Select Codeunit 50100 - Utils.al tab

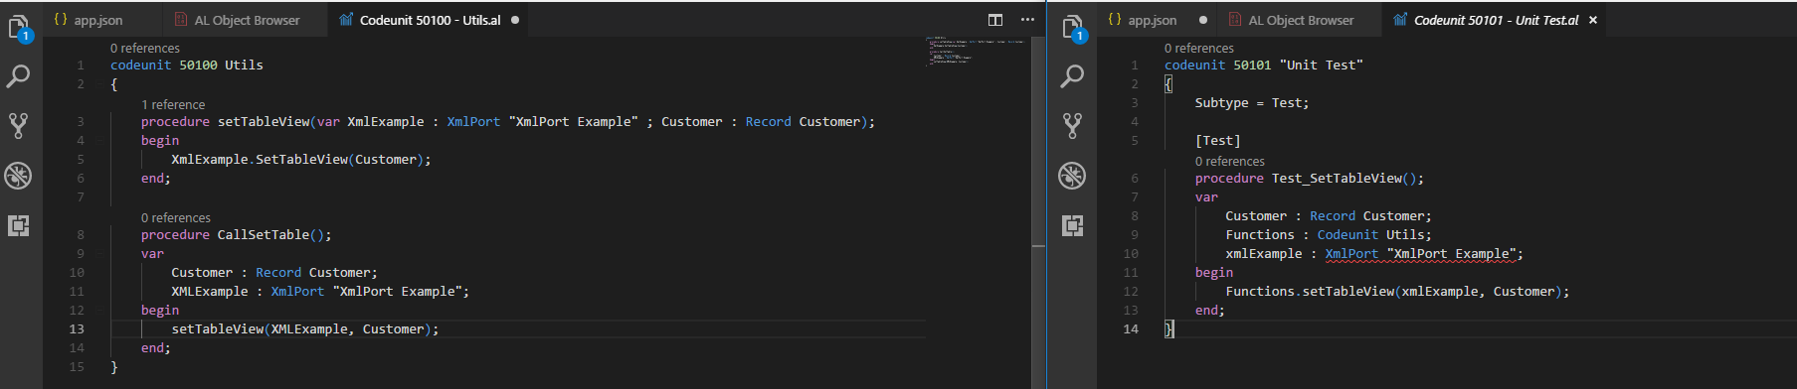[x=429, y=20]
